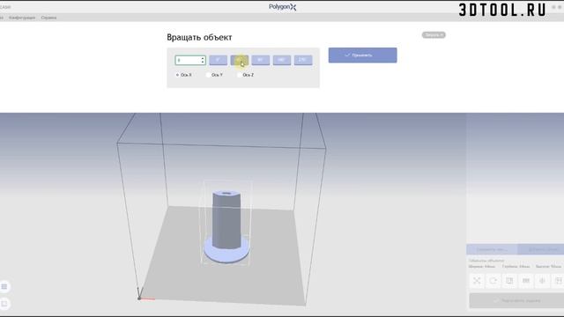Click the Вращать объект heading
The height and width of the screenshot is (317, 564).
pyautogui.click(x=199, y=37)
